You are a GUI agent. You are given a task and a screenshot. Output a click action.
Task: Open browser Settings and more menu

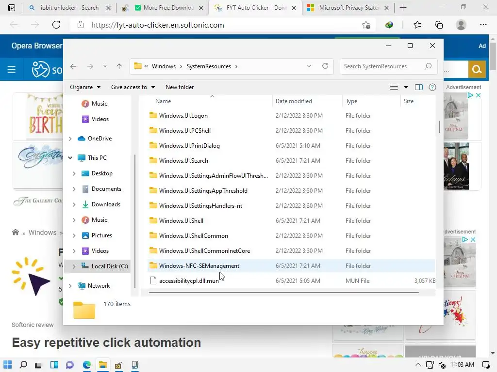(x=483, y=25)
